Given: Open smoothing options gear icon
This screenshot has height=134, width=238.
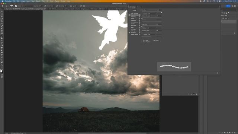Looking at the screenshot, I should click(71, 6).
